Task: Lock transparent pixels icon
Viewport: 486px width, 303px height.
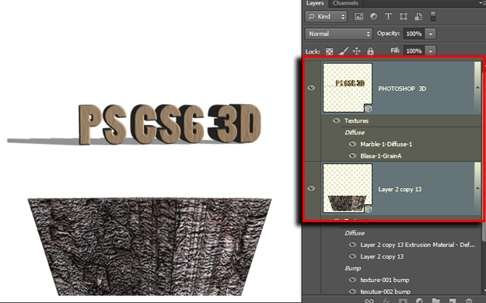Action: [329, 51]
